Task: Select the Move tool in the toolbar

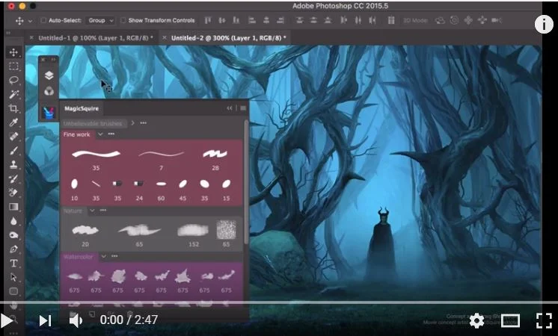Action: pos(13,52)
